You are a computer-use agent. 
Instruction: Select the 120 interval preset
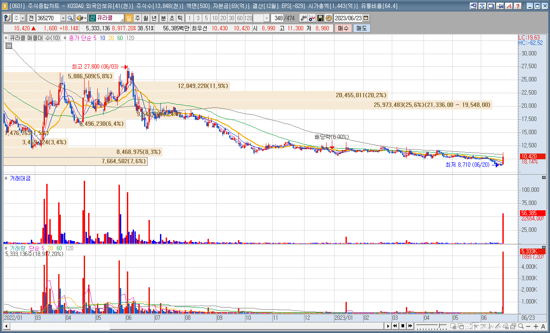(x=249, y=18)
